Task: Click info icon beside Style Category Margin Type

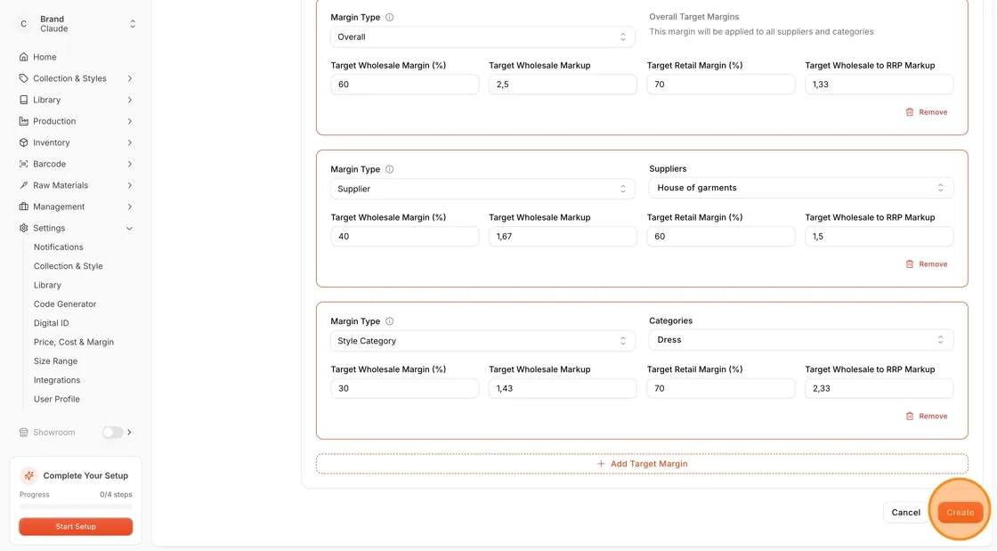Action: [x=390, y=321]
